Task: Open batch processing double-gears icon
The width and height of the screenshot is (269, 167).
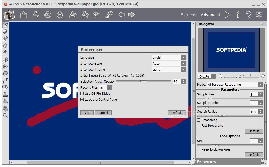Action: click(109, 15)
